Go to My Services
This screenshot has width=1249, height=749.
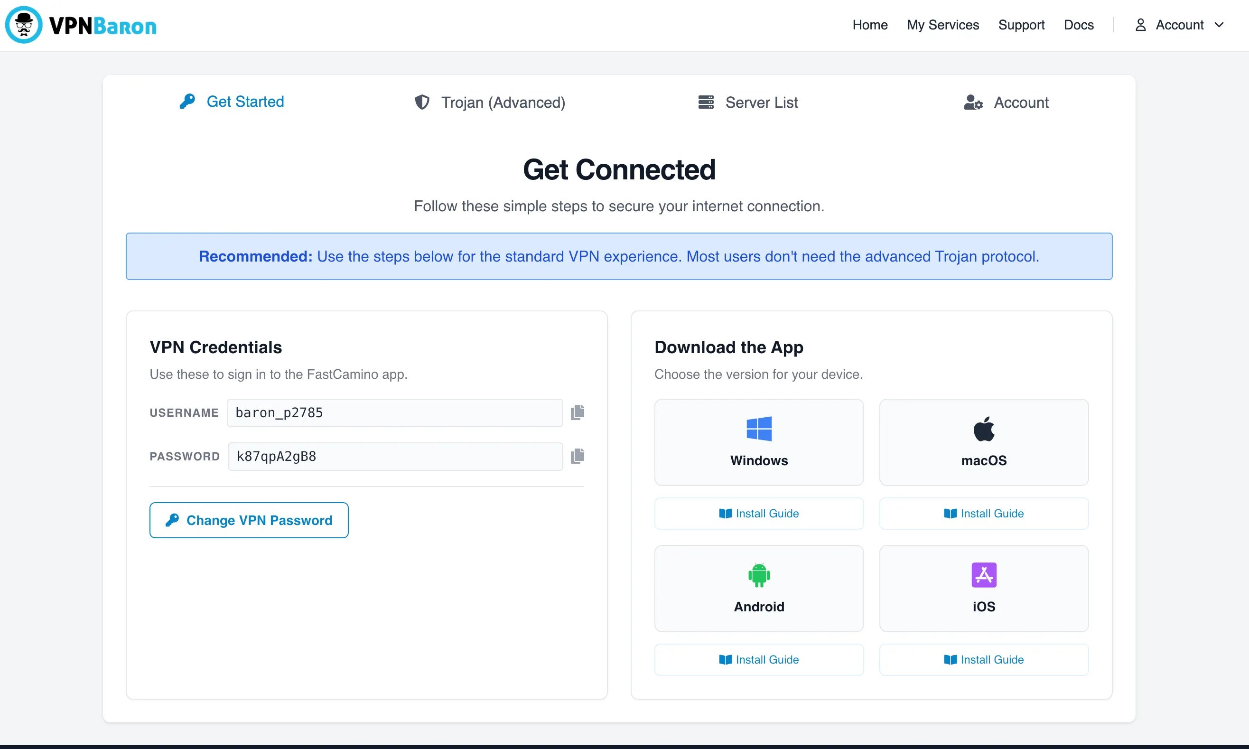pos(942,25)
